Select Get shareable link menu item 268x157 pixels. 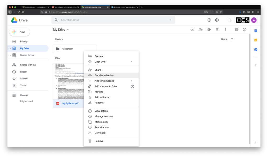click(104, 75)
